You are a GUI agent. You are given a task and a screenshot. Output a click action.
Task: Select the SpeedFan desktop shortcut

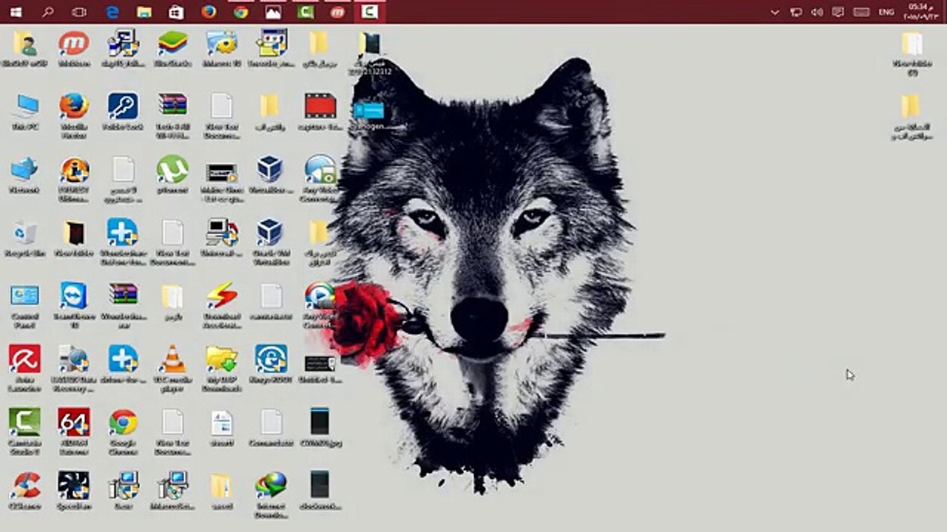[x=74, y=491]
